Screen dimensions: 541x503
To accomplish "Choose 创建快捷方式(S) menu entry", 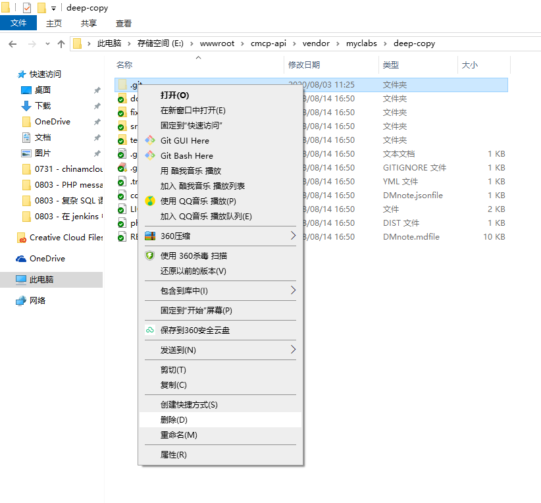I will point(220,405).
